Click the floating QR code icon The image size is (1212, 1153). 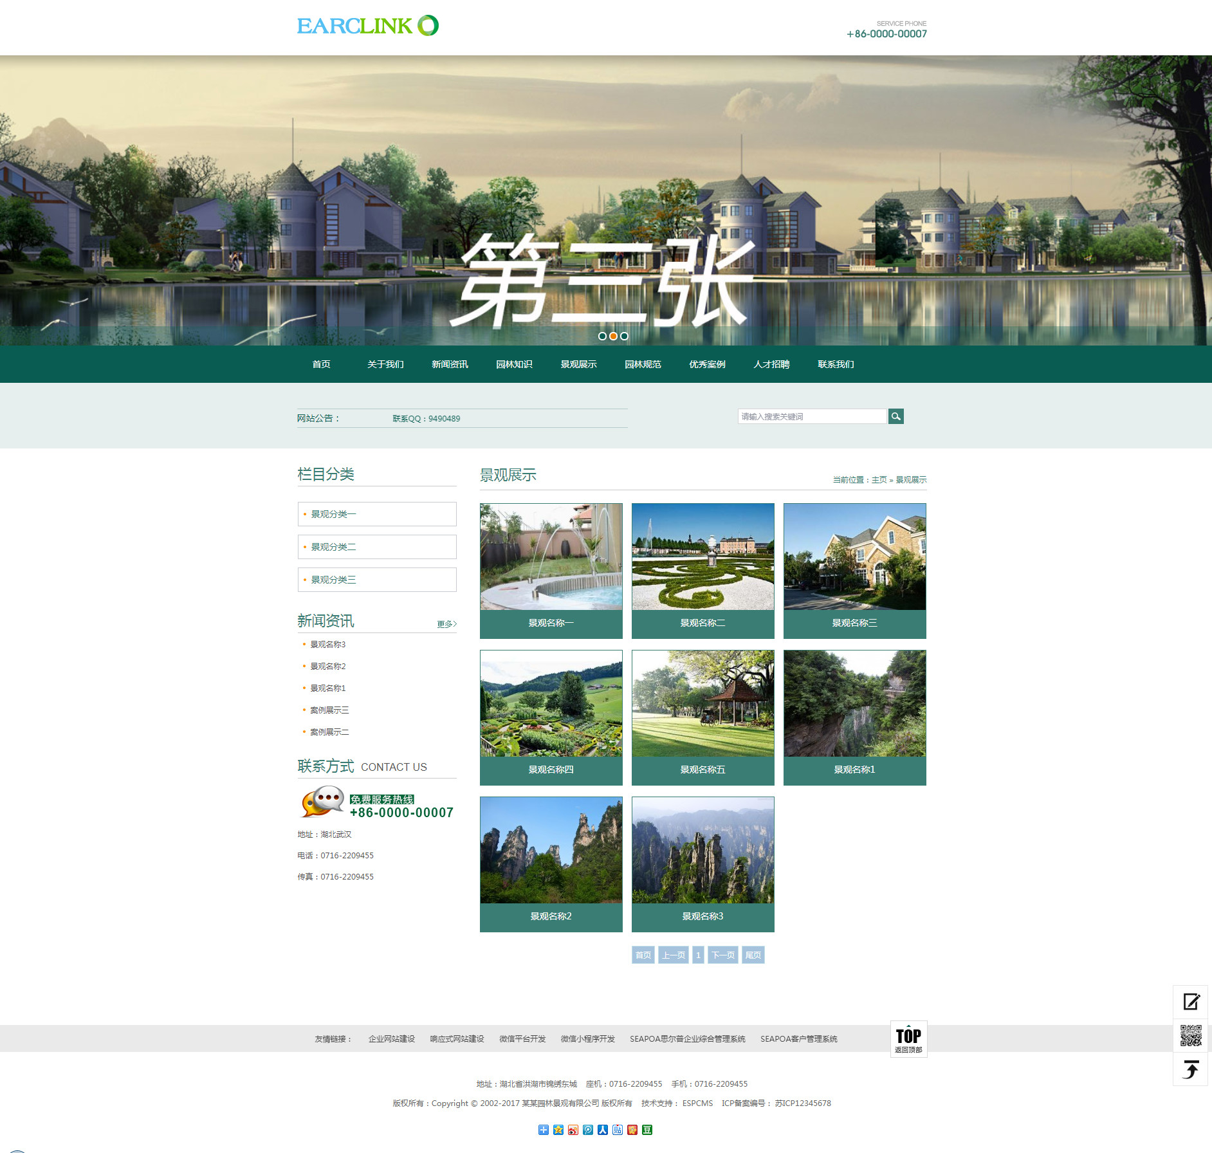1191,1036
